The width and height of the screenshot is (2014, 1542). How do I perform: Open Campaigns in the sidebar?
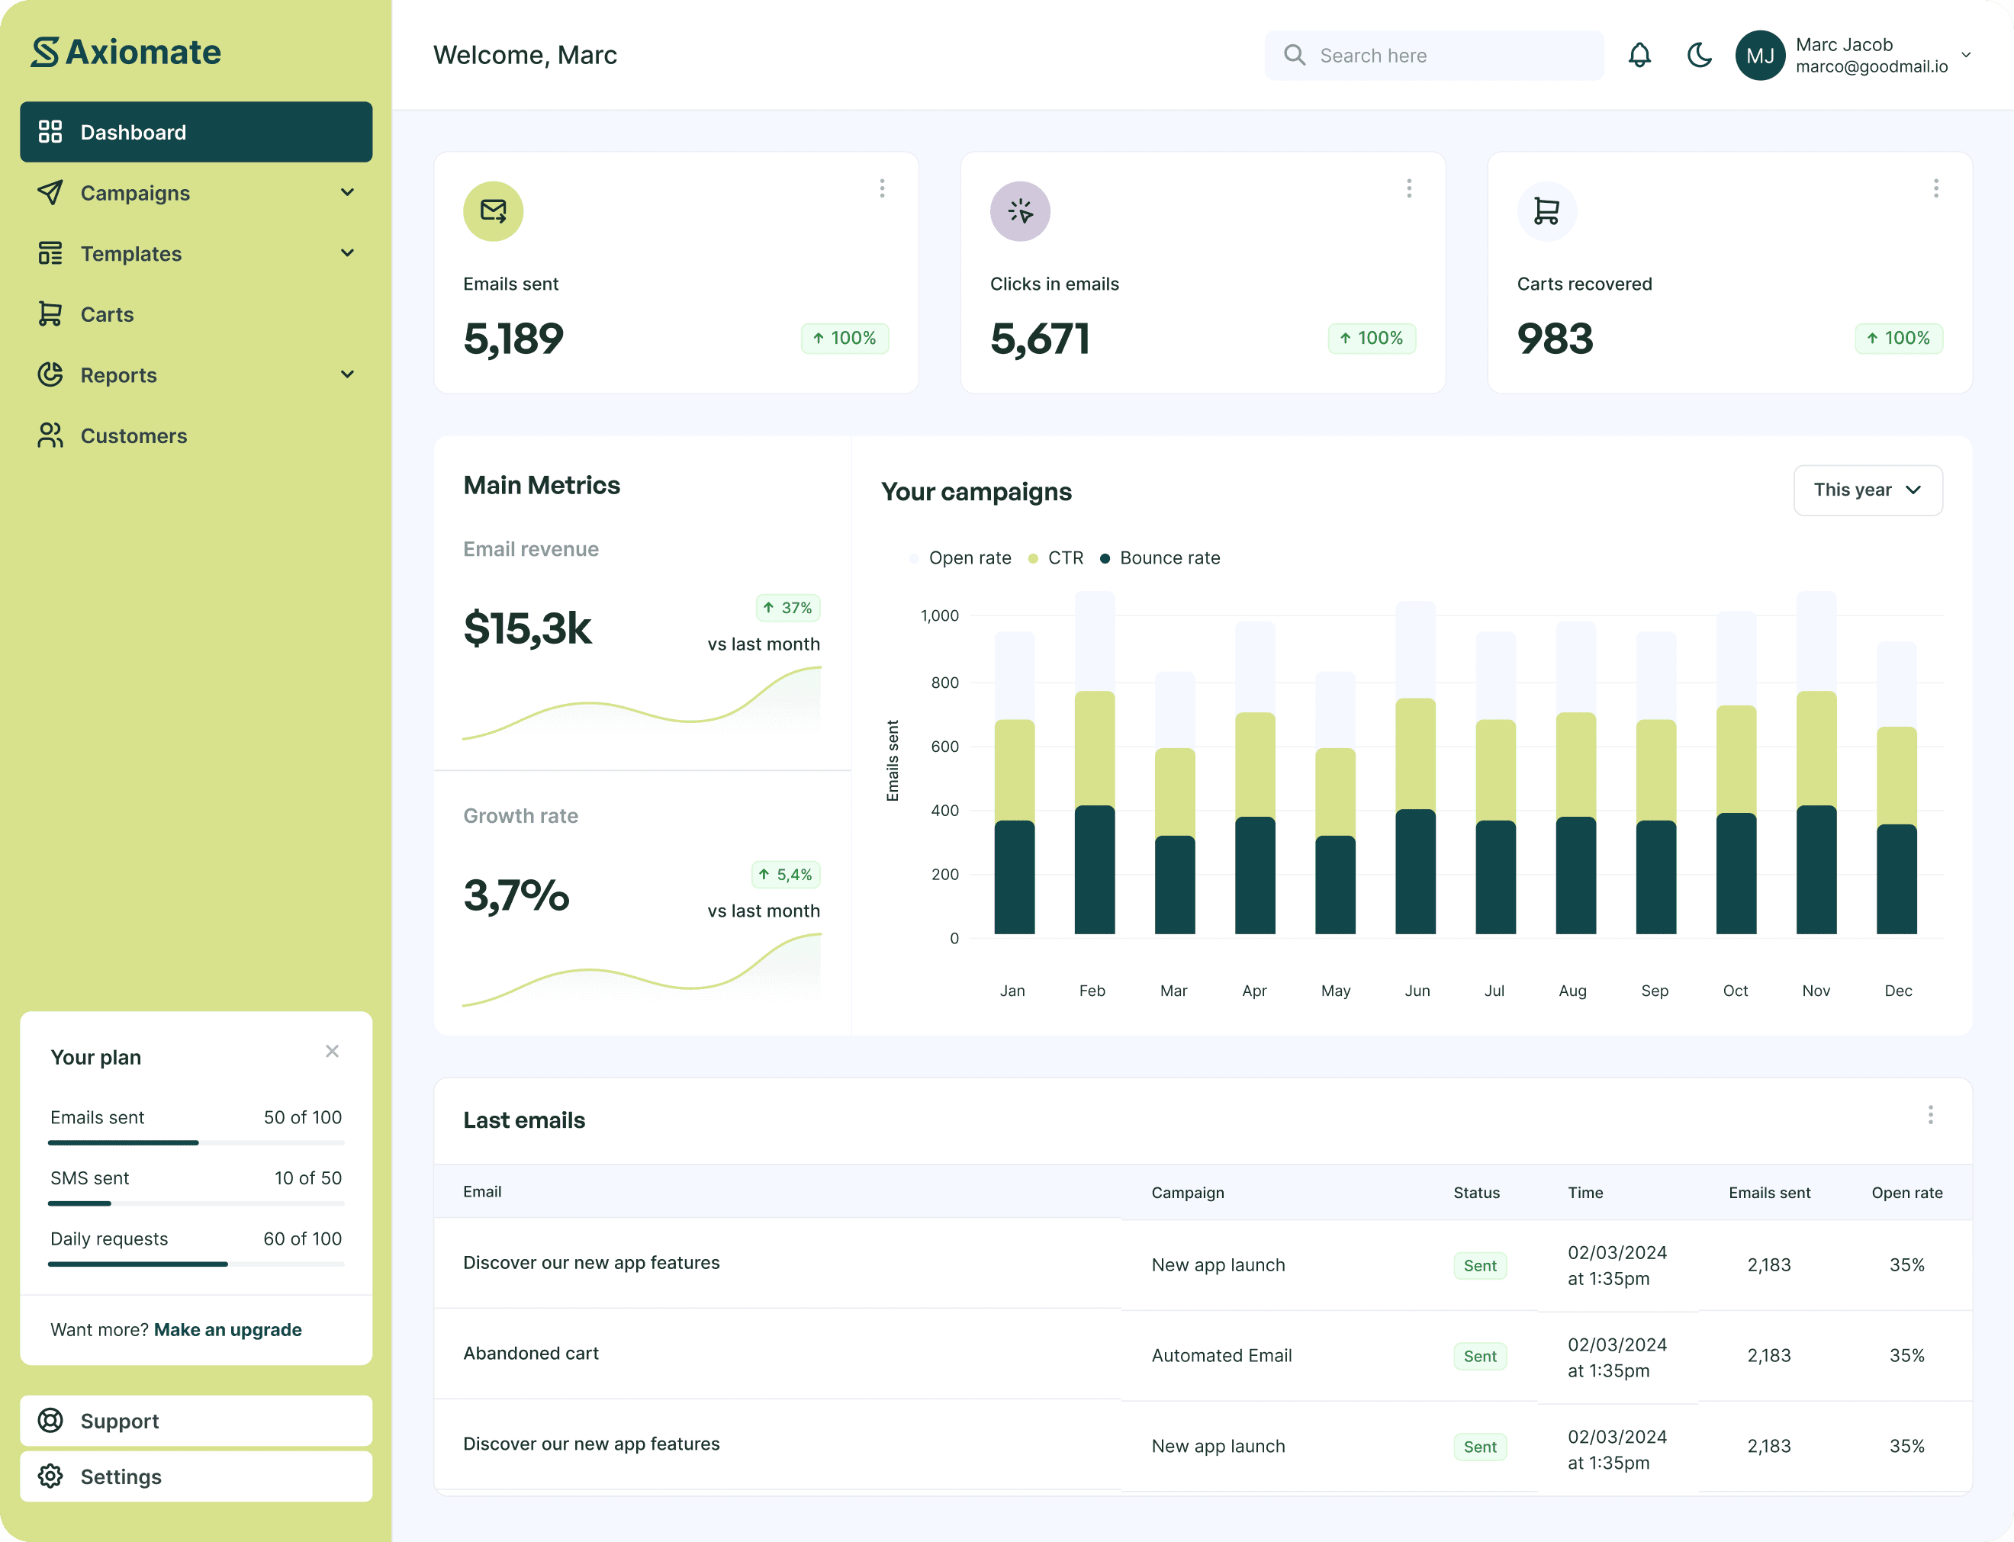tap(197, 193)
